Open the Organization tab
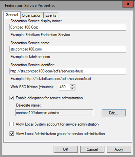 click(x=32, y=15)
